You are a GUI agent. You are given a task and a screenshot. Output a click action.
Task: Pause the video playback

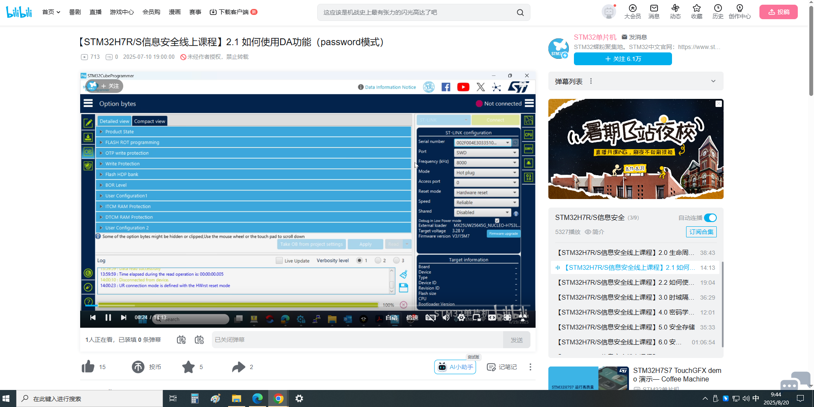[108, 318]
